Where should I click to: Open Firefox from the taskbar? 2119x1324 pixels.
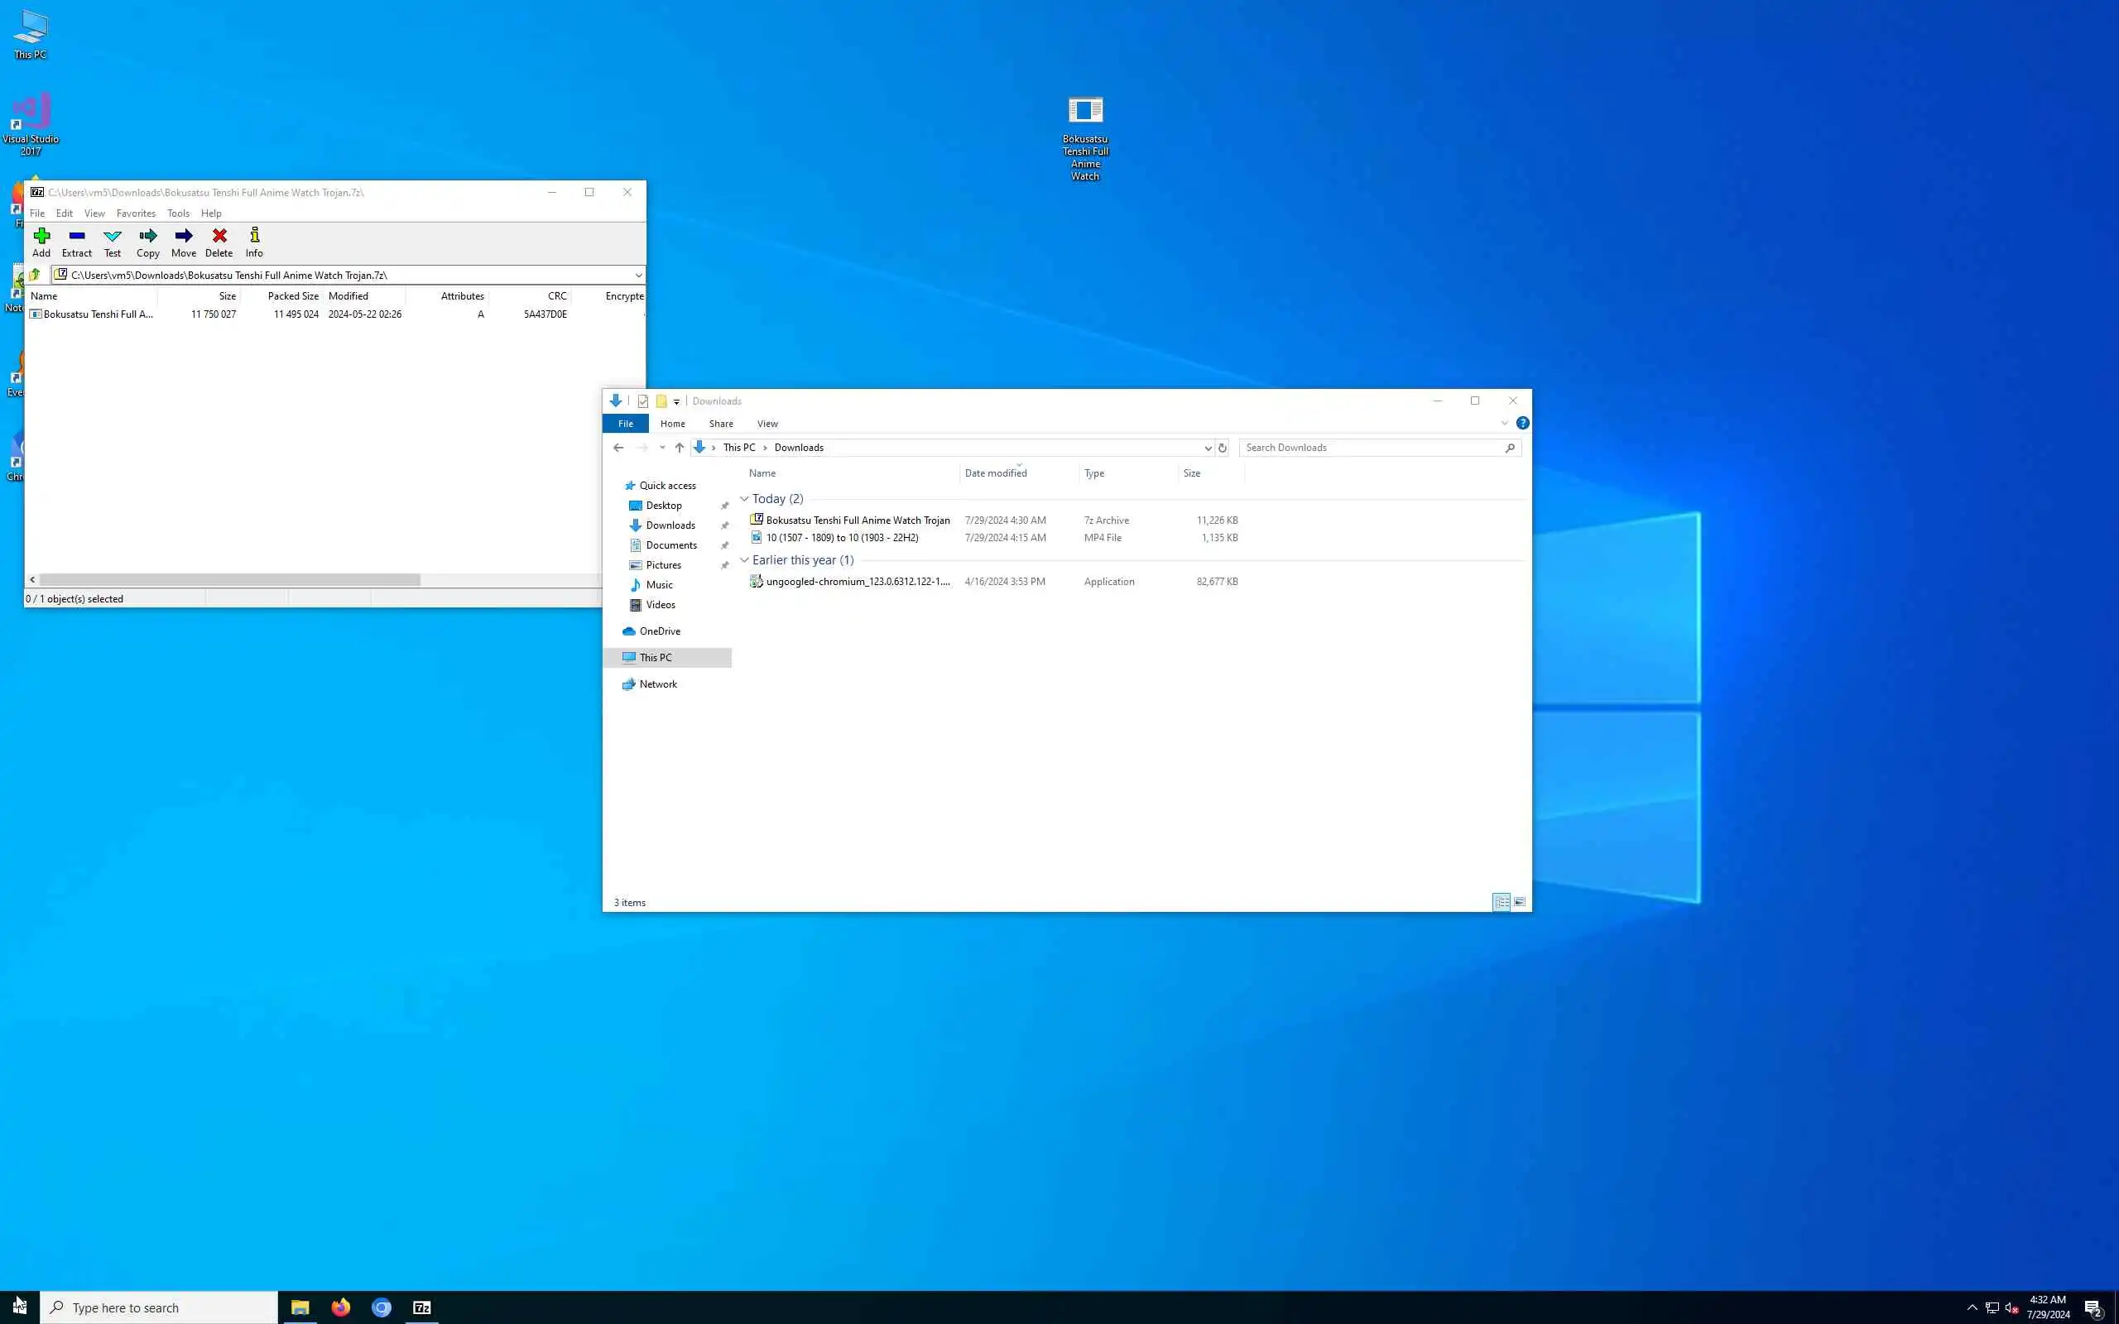pyautogui.click(x=341, y=1307)
